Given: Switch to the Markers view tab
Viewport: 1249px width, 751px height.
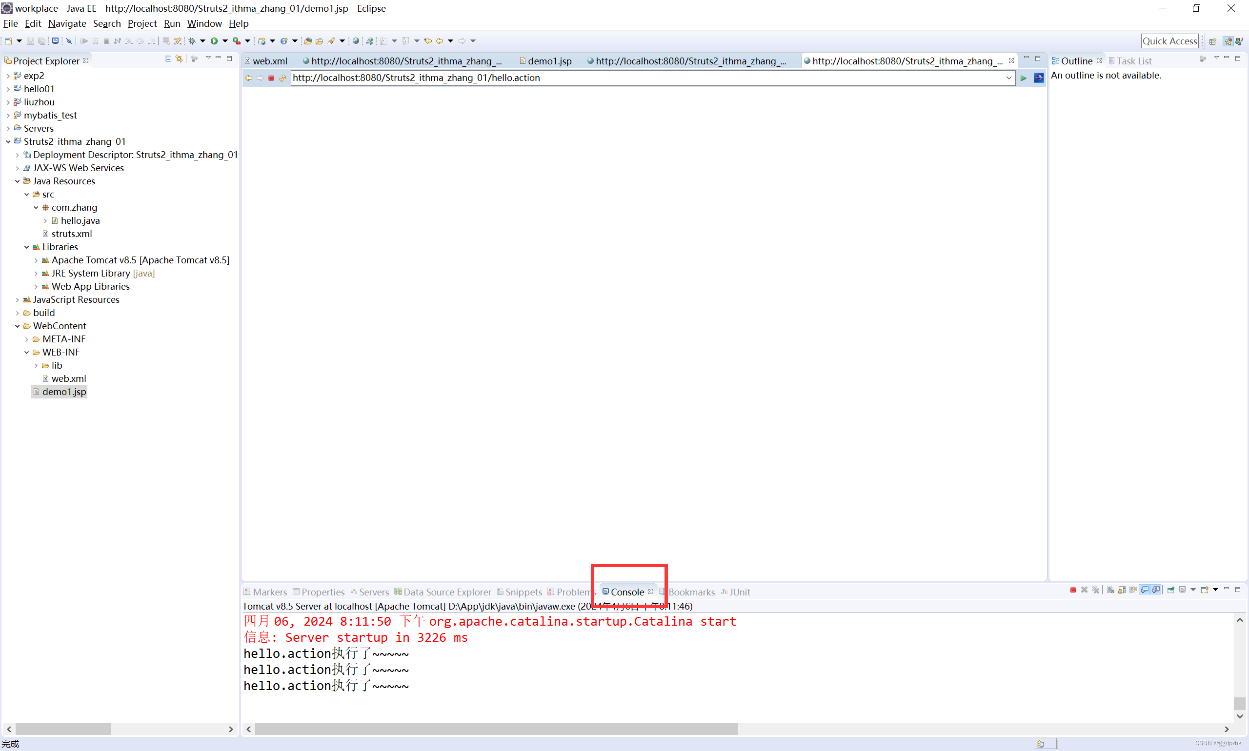Looking at the screenshot, I should click(x=265, y=592).
